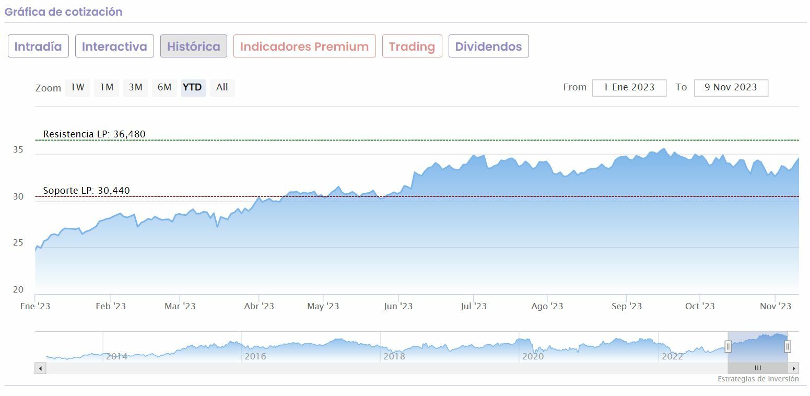Screen dimensions: 810x396
Task: Set zoom to 1W
Action: (x=78, y=87)
